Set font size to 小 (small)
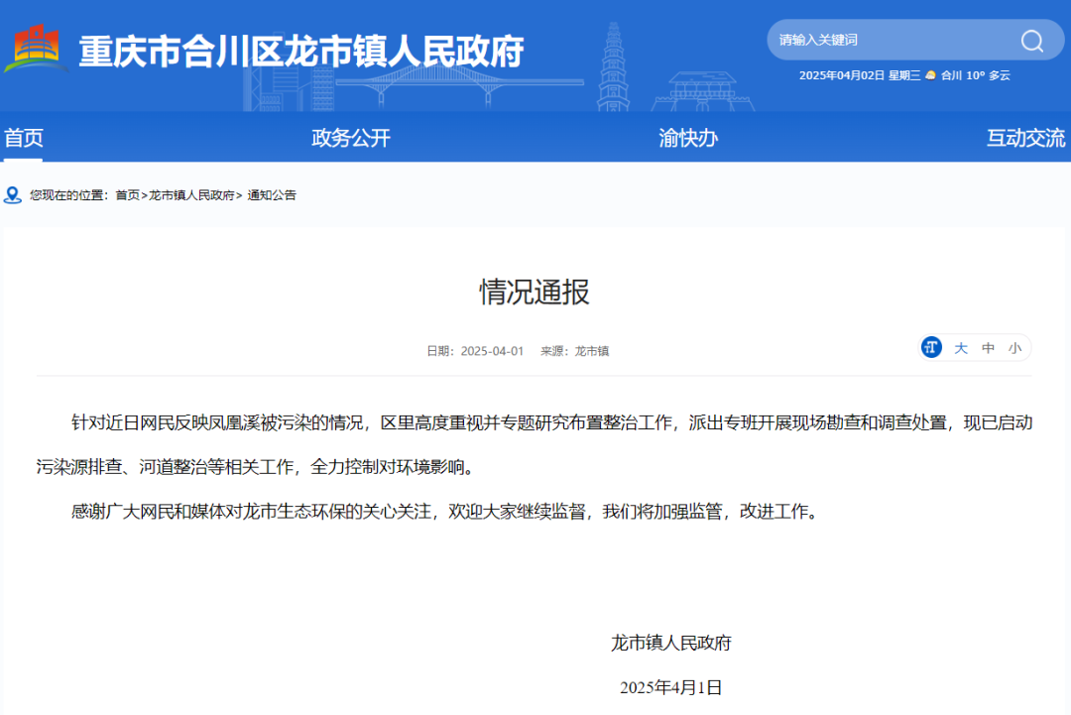Viewport: 1071px width, 715px height. (x=1015, y=348)
